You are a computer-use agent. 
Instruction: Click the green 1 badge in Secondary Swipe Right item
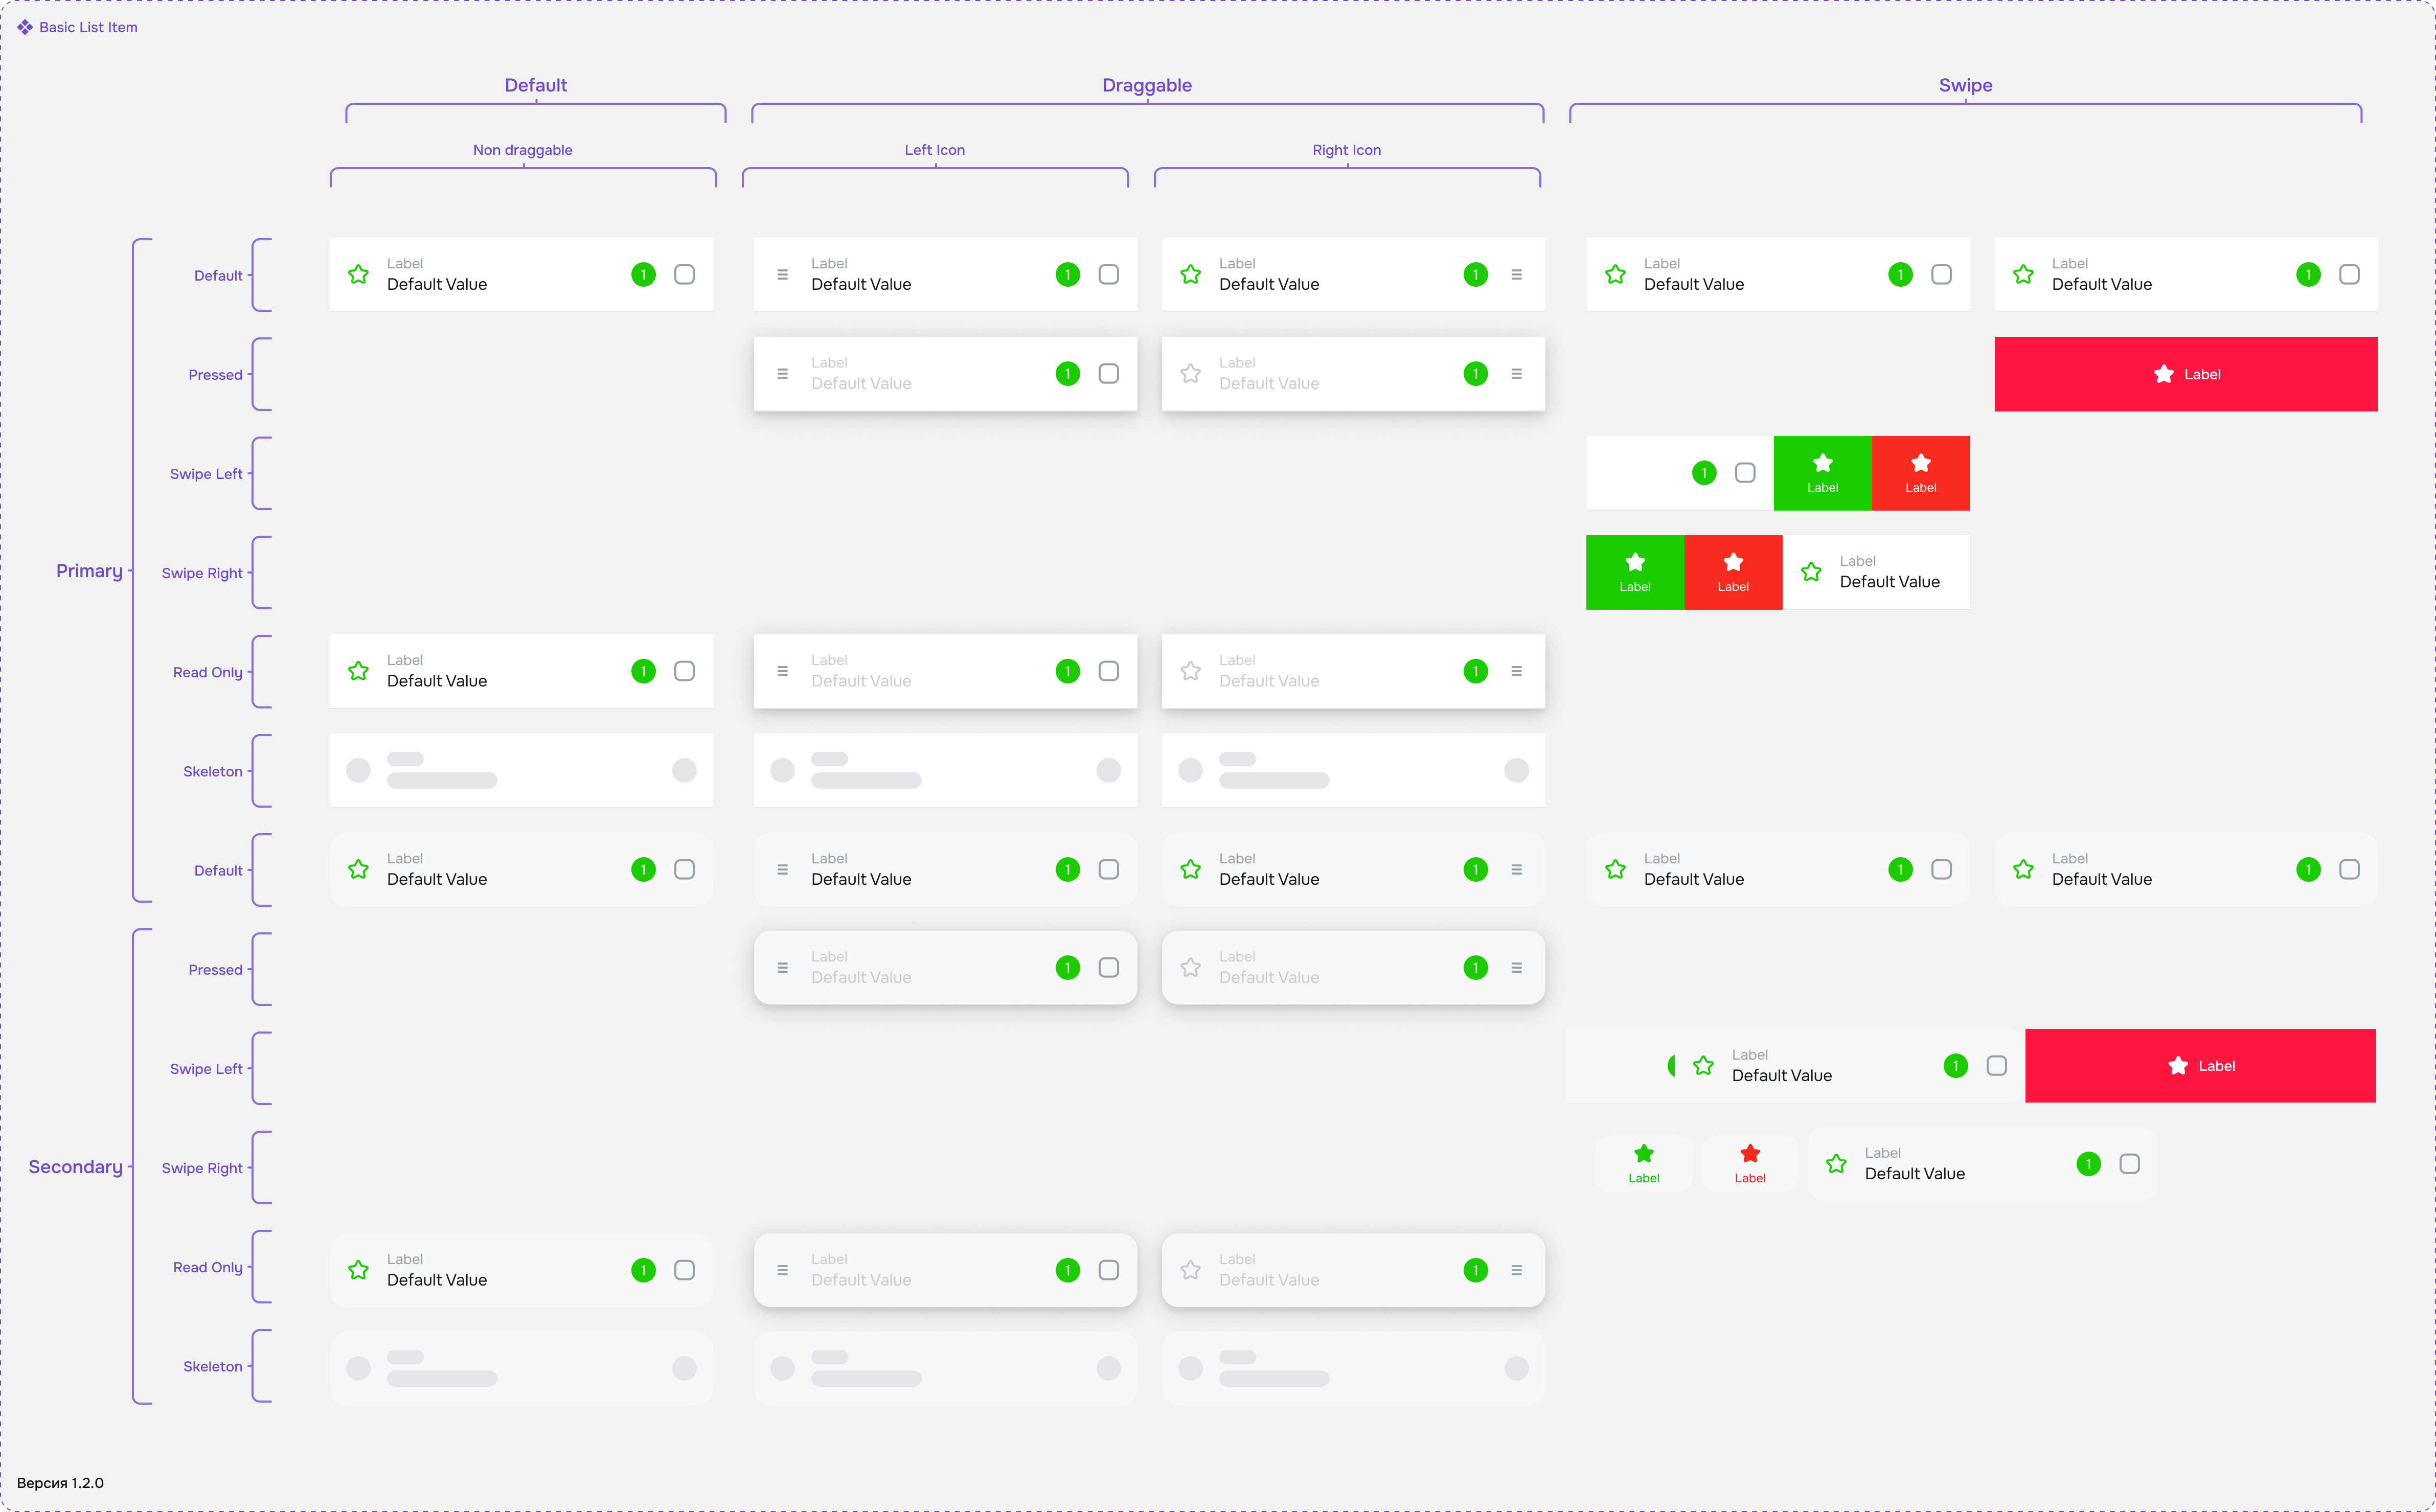pyautogui.click(x=2088, y=1164)
